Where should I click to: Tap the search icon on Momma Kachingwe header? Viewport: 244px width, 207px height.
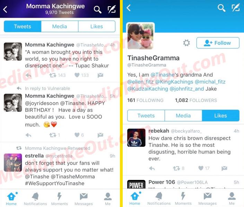pos(98,9)
